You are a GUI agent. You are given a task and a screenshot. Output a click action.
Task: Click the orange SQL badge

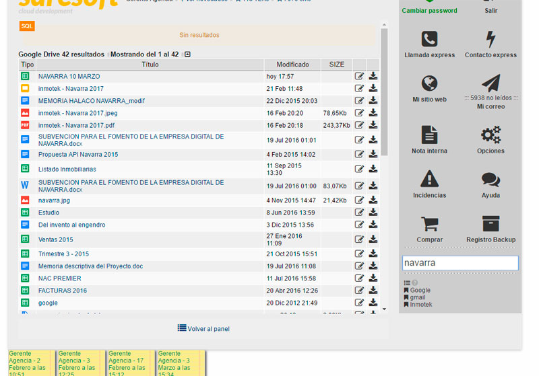point(27,26)
